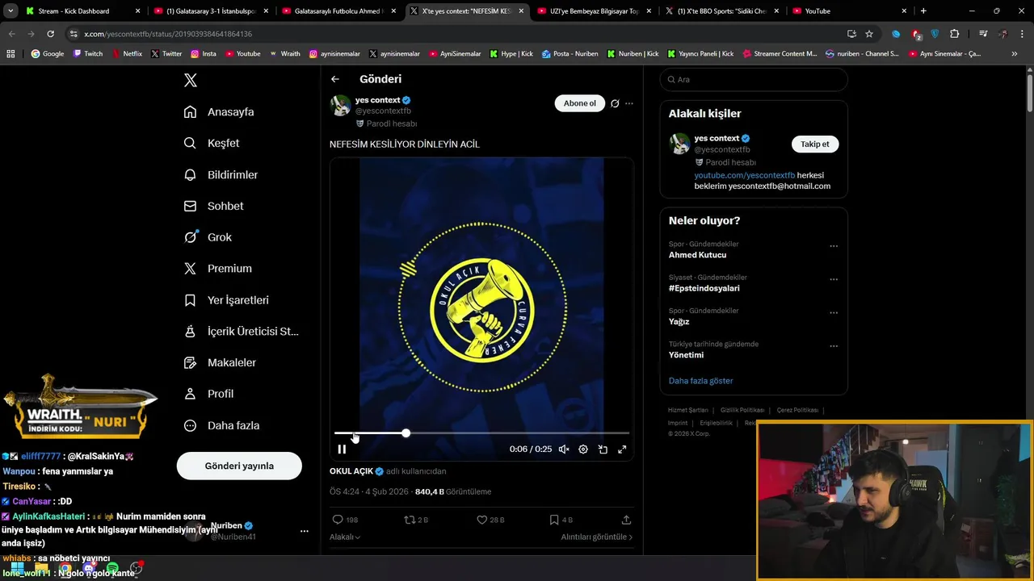Viewport: 1034px width, 581px height.
Task: Open more options for Ahmed Kutucu trend
Action: [834, 246]
